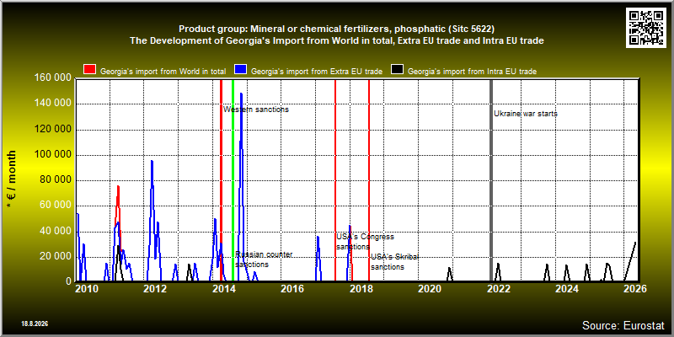Click the y-axis value 60 000
The width and height of the screenshot is (674, 337).
56,206
